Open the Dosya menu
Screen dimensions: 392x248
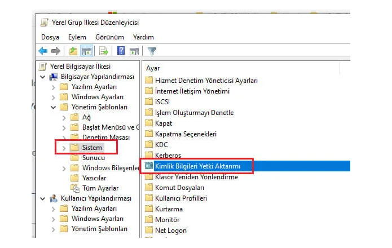[50, 37]
